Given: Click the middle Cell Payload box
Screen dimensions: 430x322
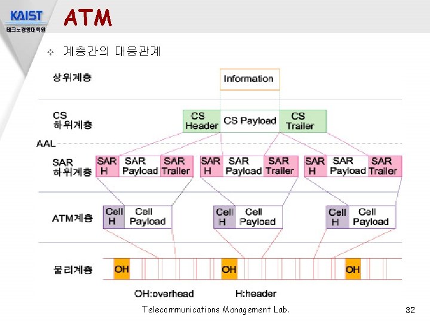Looking at the screenshot, I should pos(259,217).
